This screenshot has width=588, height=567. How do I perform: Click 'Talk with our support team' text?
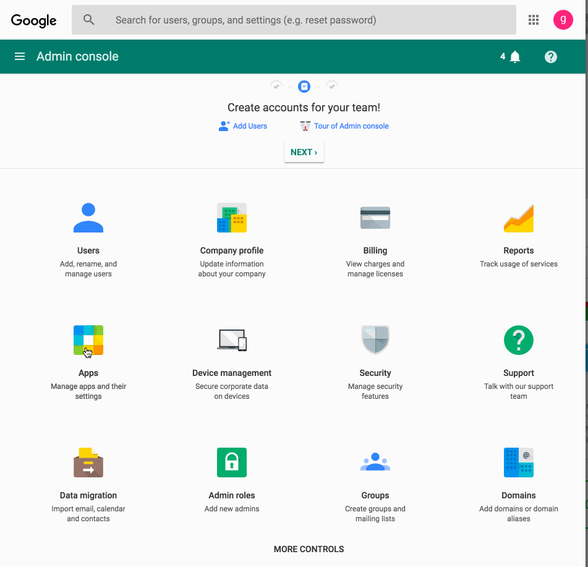click(x=519, y=391)
